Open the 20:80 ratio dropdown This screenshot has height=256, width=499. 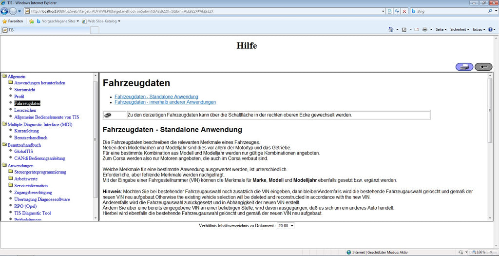(x=286, y=225)
